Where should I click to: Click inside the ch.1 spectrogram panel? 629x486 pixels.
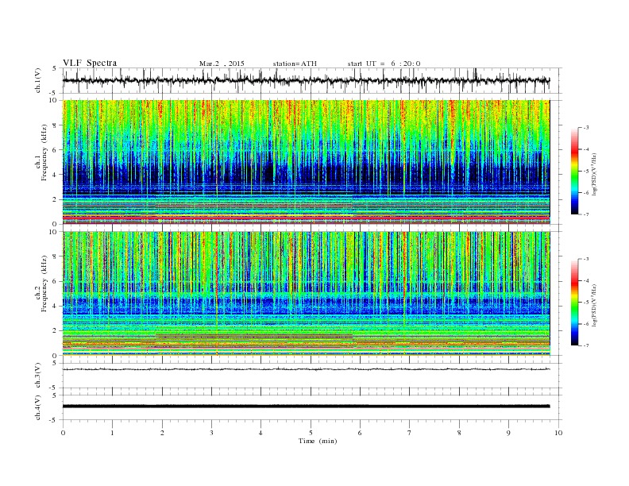pyautogui.click(x=306, y=162)
